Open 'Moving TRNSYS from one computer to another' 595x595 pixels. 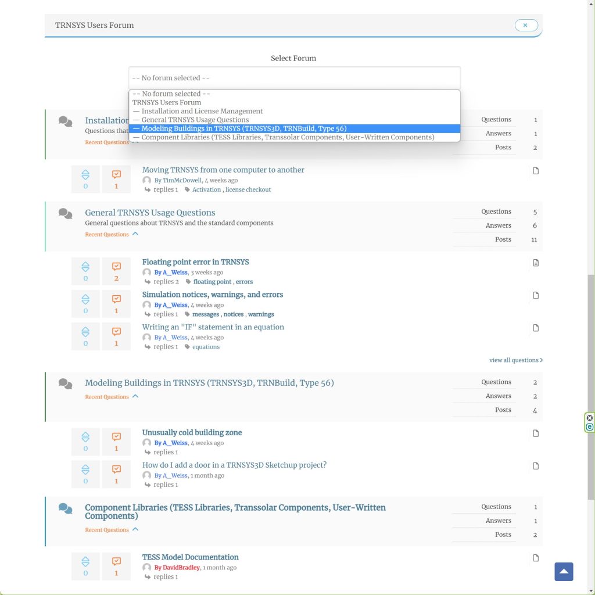tap(223, 170)
